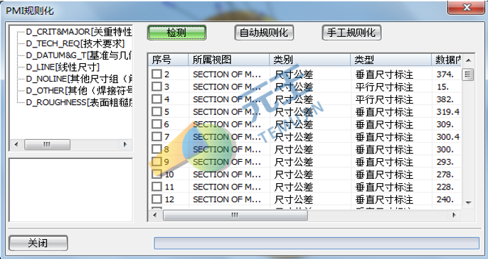Click 垂直尺寸标注 in row 10

(x=384, y=175)
